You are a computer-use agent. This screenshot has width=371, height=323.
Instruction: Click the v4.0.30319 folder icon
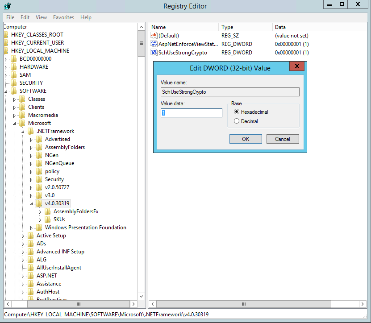[x=38, y=203]
